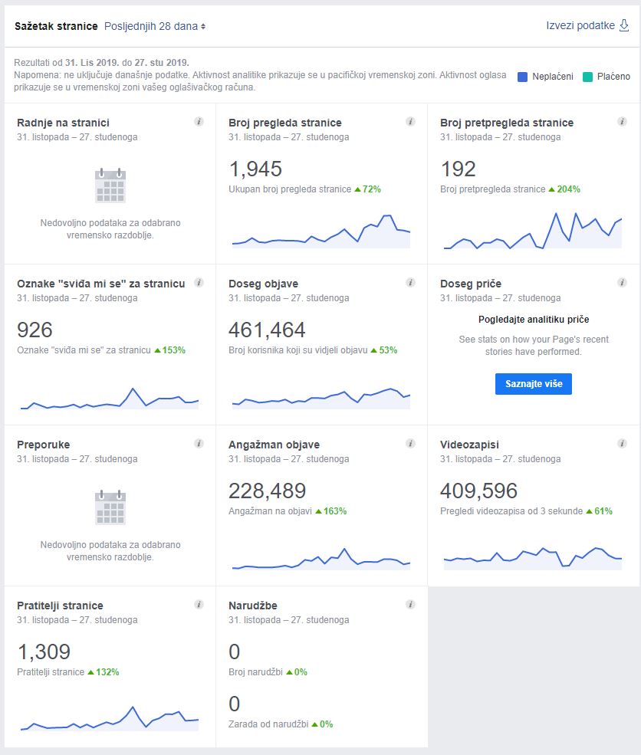Open the Angažman objave card title
The image size is (641, 755).
coord(274,445)
